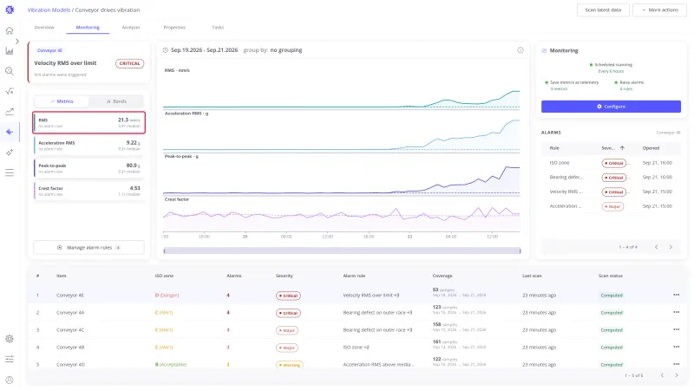Open the date range Sep.19.2026 - Sep.21.2026 picker

(x=204, y=50)
